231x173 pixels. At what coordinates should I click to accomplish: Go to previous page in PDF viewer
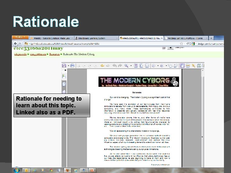pyautogui.click(x=85, y=66)
